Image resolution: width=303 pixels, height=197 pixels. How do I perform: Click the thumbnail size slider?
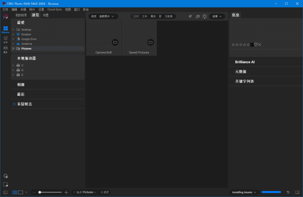(50, 192)
